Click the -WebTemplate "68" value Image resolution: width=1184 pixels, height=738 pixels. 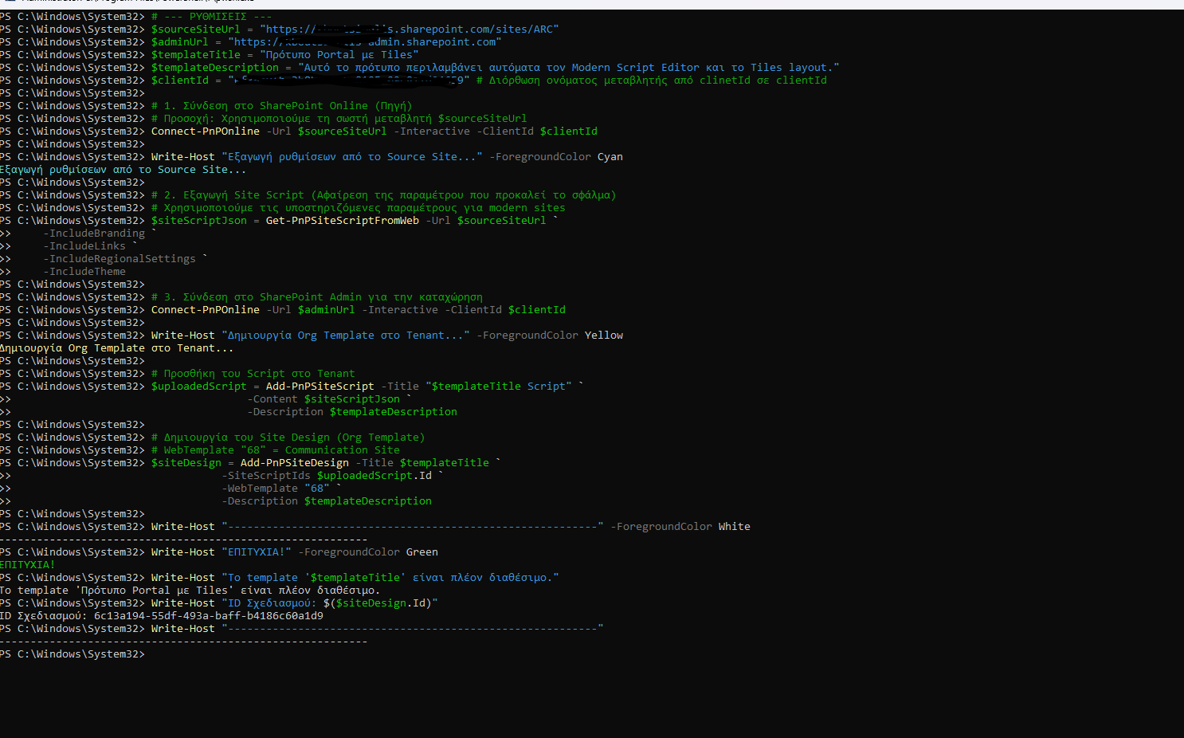(x=316, y=489)
